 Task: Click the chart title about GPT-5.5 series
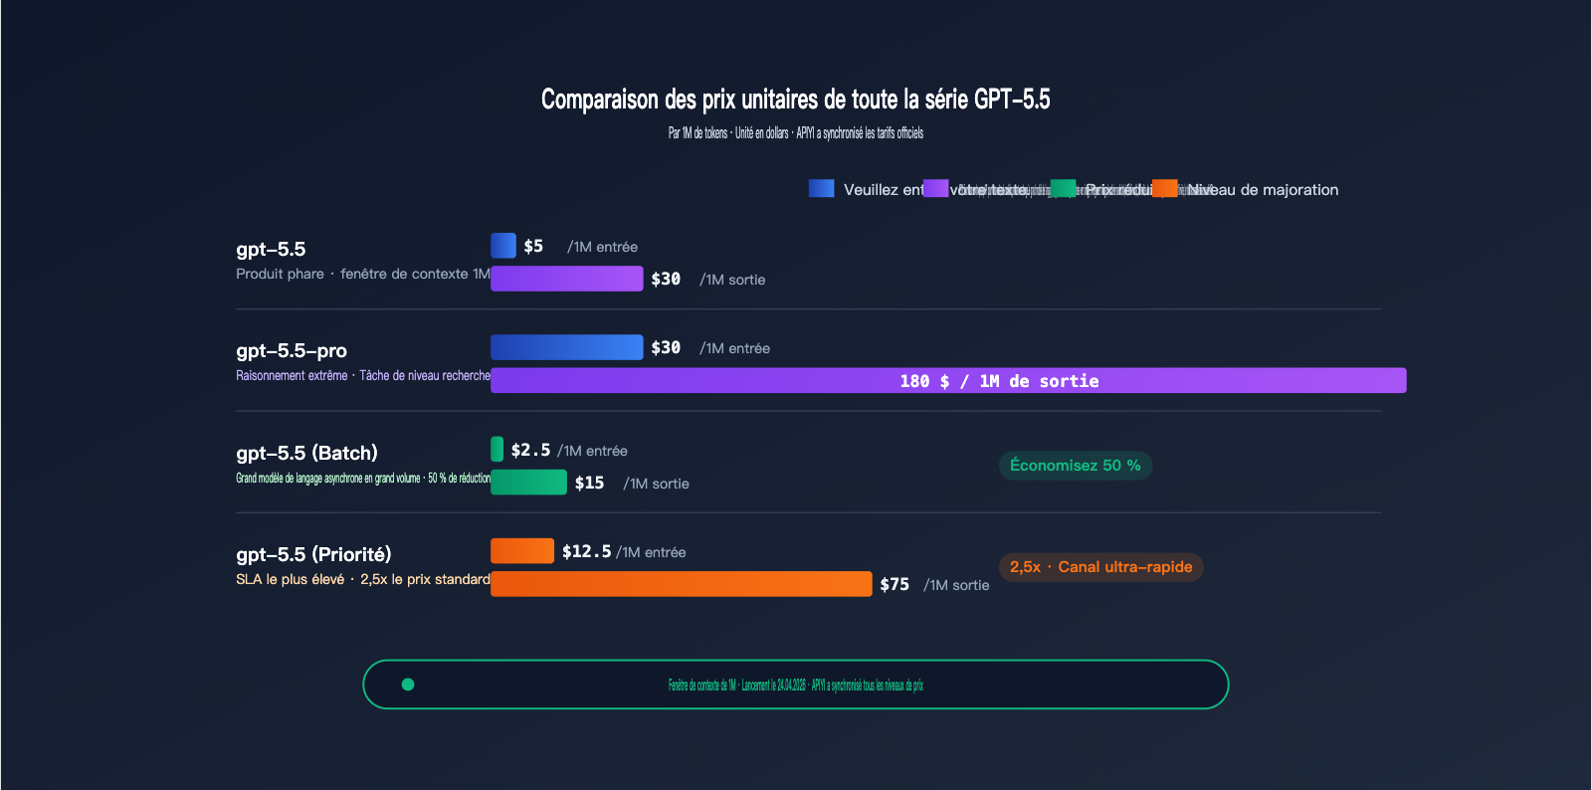(796, 99)
